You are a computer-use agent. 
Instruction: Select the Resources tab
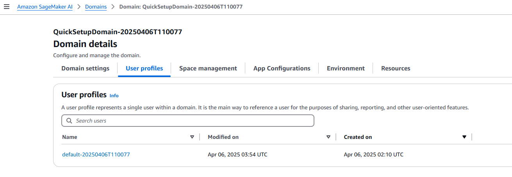[396, 68]
